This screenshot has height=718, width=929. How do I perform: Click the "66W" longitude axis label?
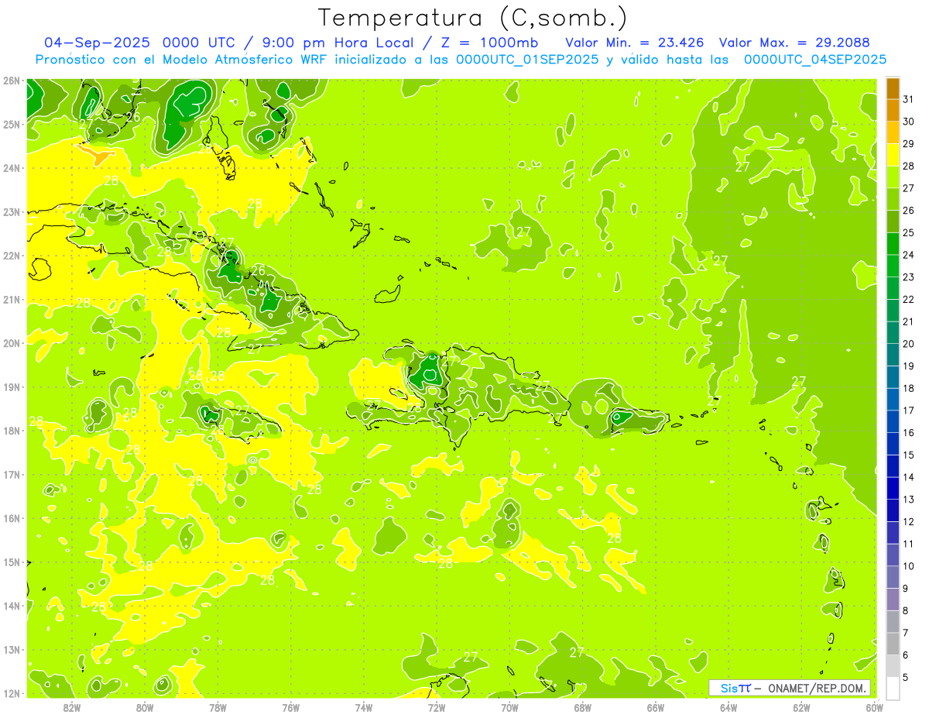(x=656, y=708)
